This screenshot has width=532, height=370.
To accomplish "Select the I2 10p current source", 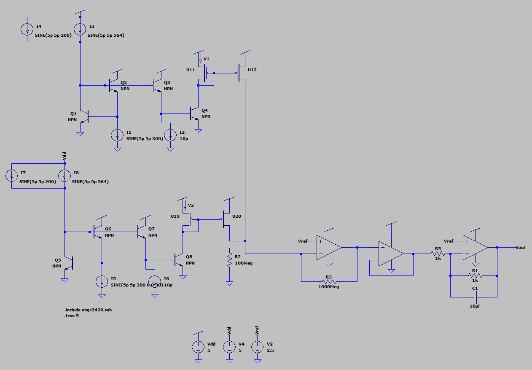I will click(170, 135).
